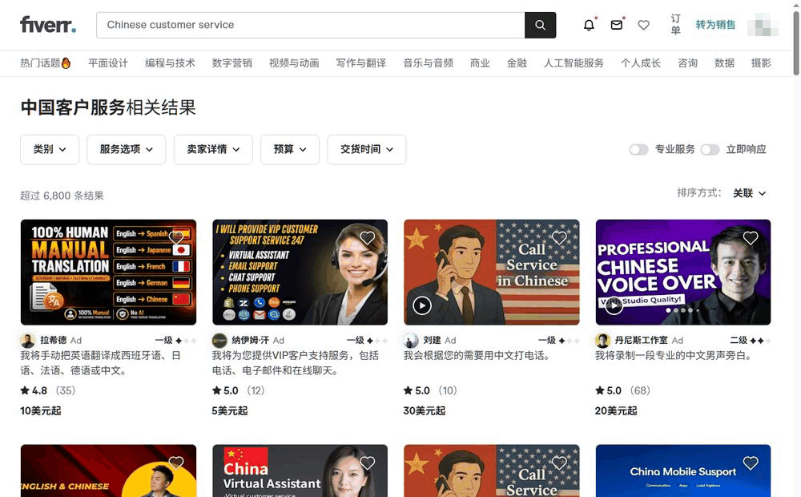The width and height of the screenshot is (801, 497).
Task: Favorite the VIP customer support gig
Action: click(x=368, y=238)
